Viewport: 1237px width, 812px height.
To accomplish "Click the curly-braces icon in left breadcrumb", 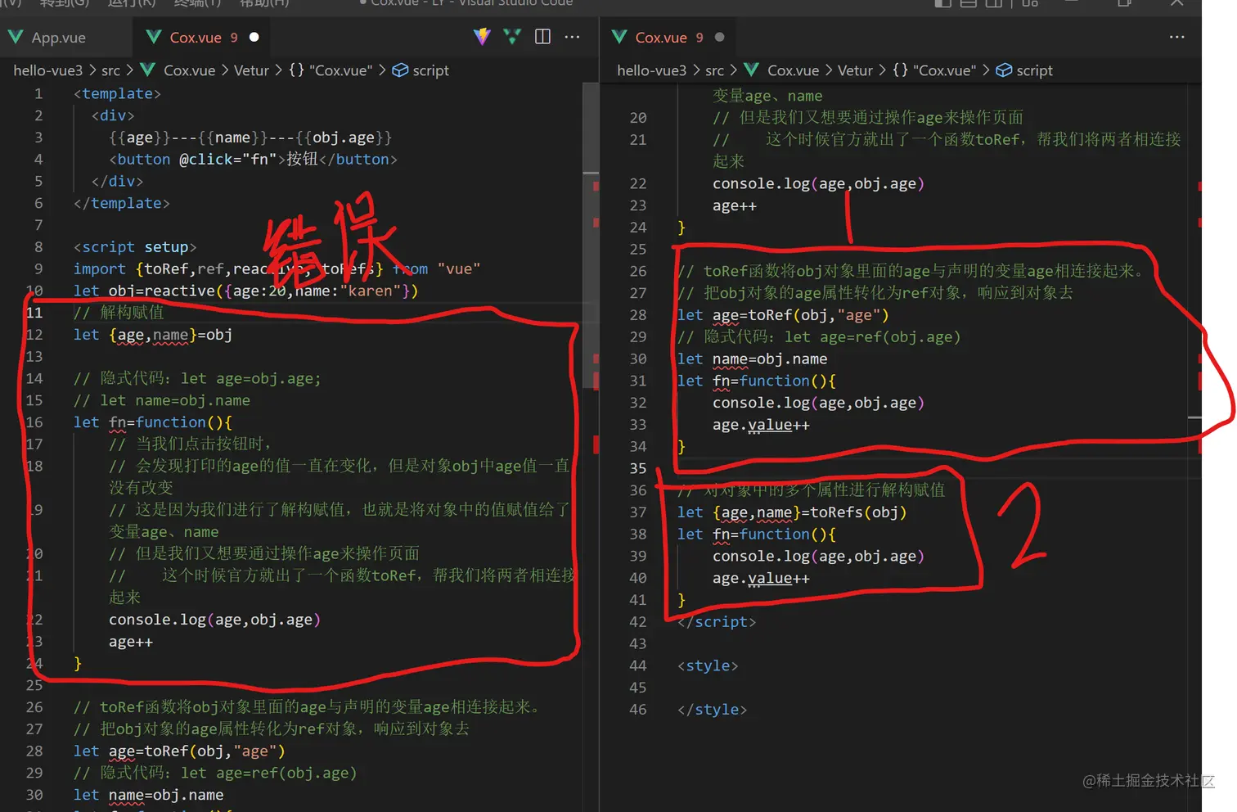I will click(x=296, y=70).
